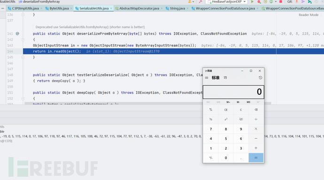Switch to ByteUtils.java tab

pos(59,8)
